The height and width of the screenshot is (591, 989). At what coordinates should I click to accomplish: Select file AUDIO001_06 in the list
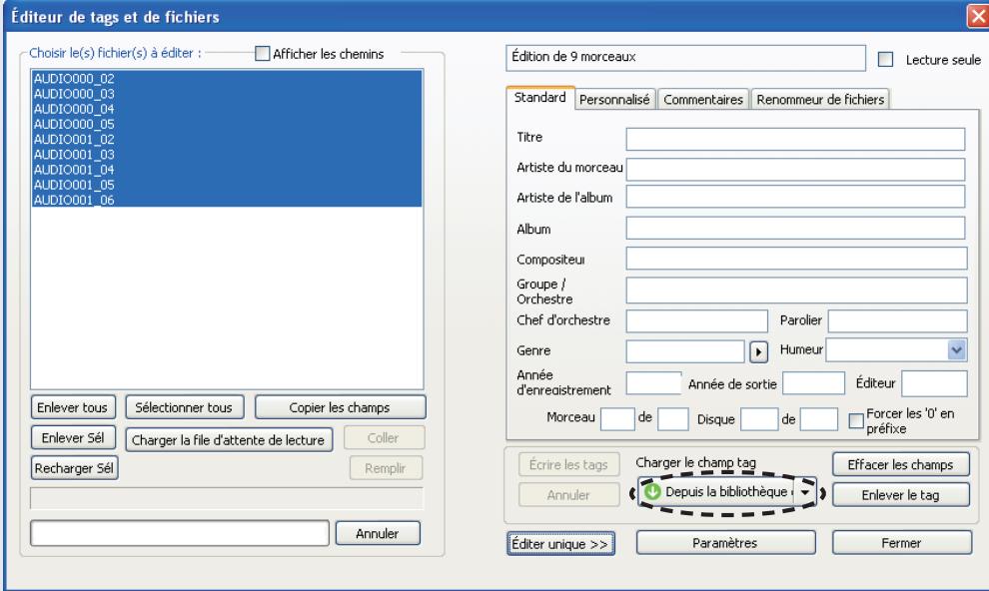click(227, 200)
